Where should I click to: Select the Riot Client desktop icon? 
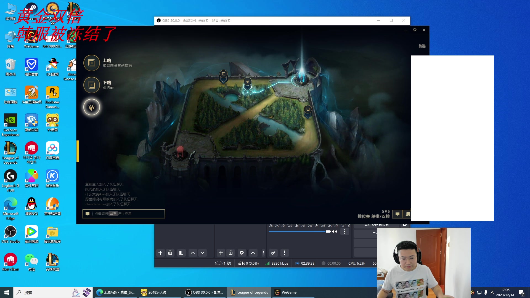click(10, 262)
